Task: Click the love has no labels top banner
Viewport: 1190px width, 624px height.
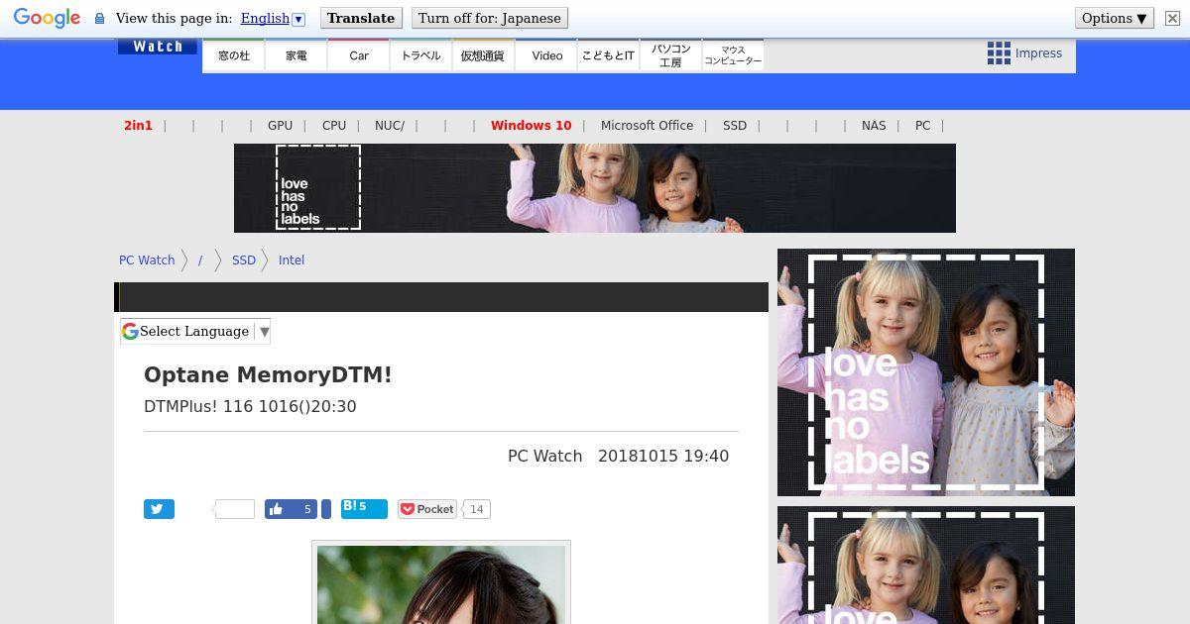Action: click(x=595, y=188)
